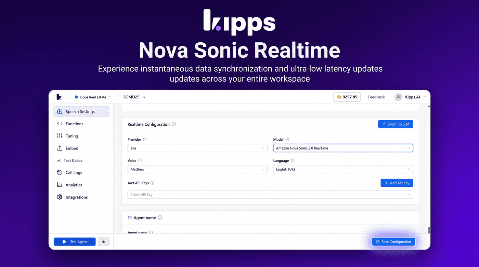Click the Add API Key button

(397, 183)
